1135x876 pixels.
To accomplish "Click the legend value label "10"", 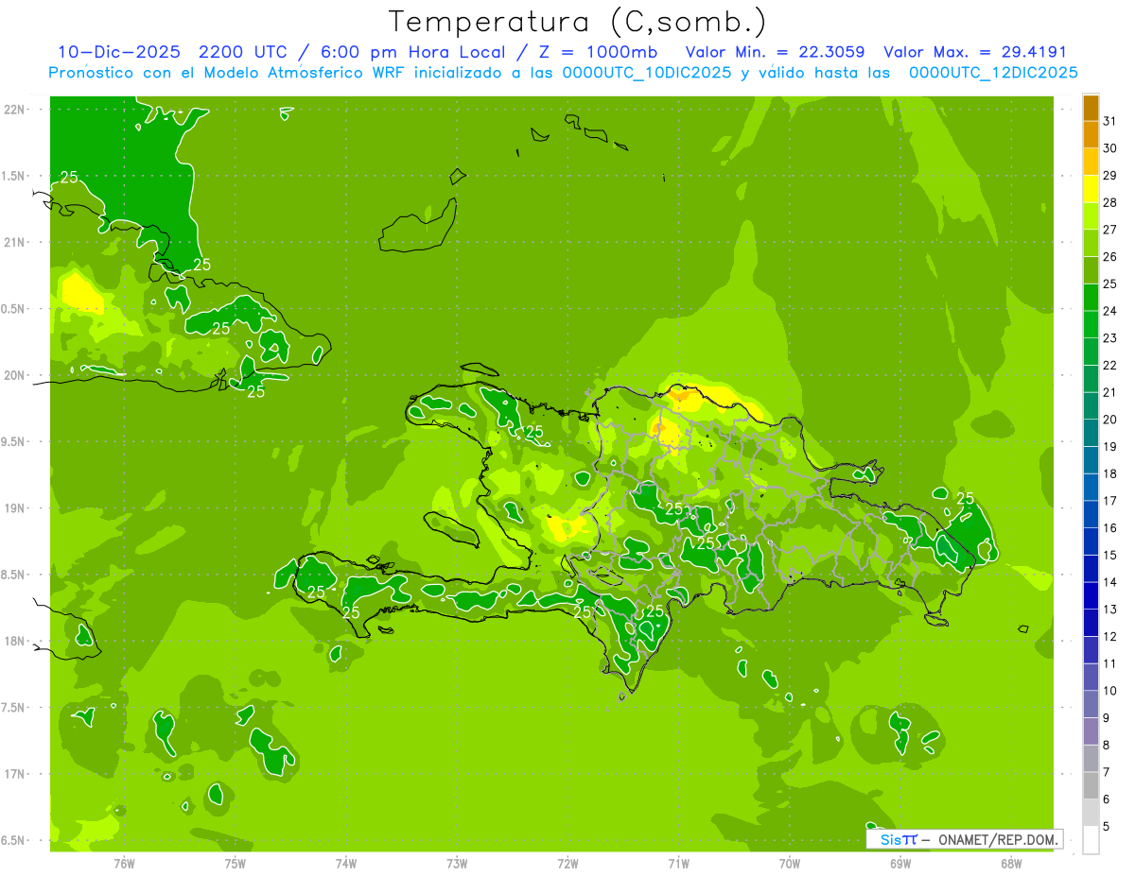I will pos(1110,691).
